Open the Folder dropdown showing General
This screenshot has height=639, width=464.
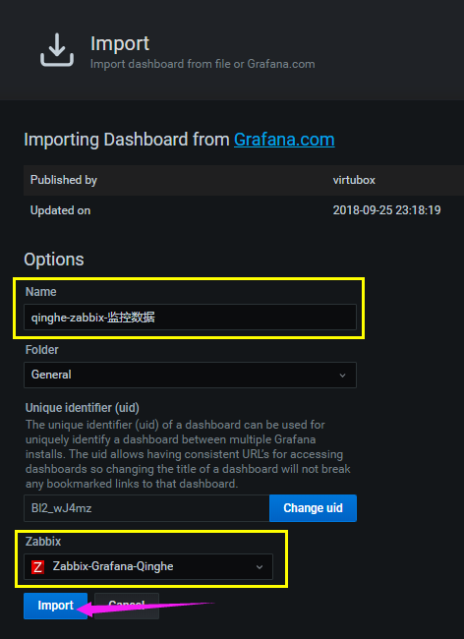tap(190, 375)
